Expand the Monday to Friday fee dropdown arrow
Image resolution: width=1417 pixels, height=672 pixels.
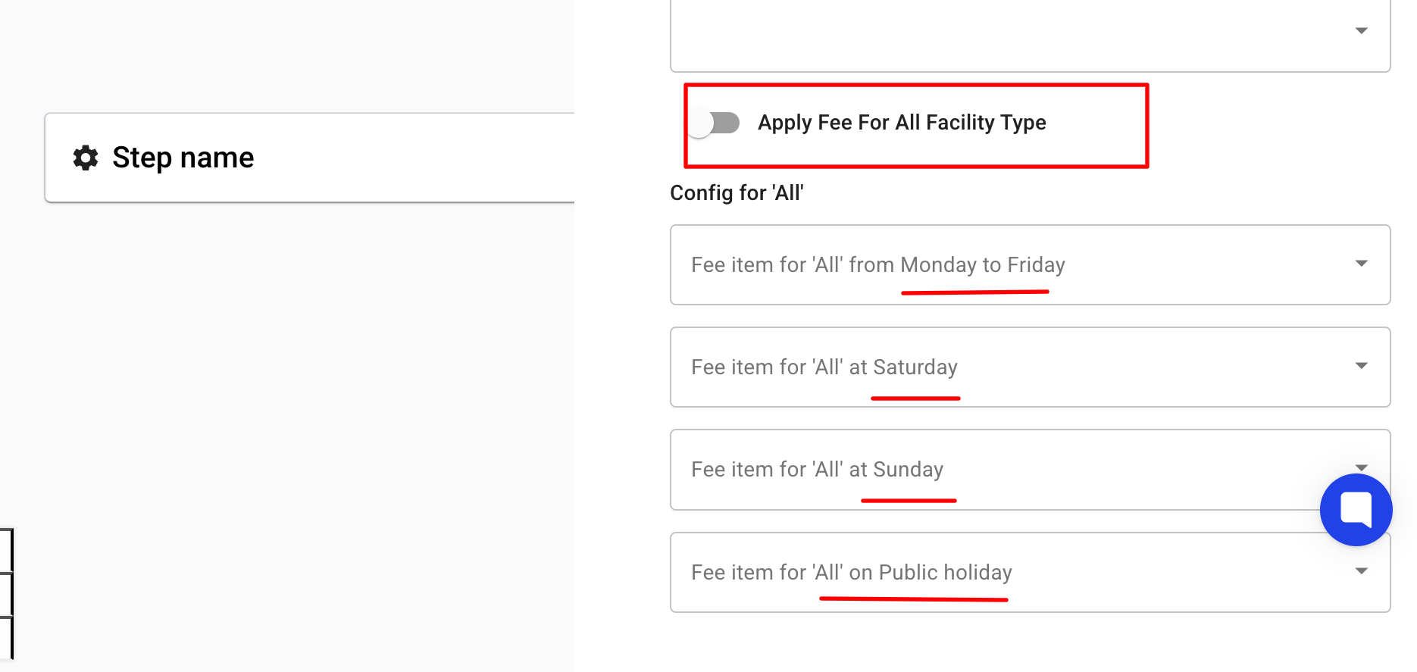[1361, 264]
